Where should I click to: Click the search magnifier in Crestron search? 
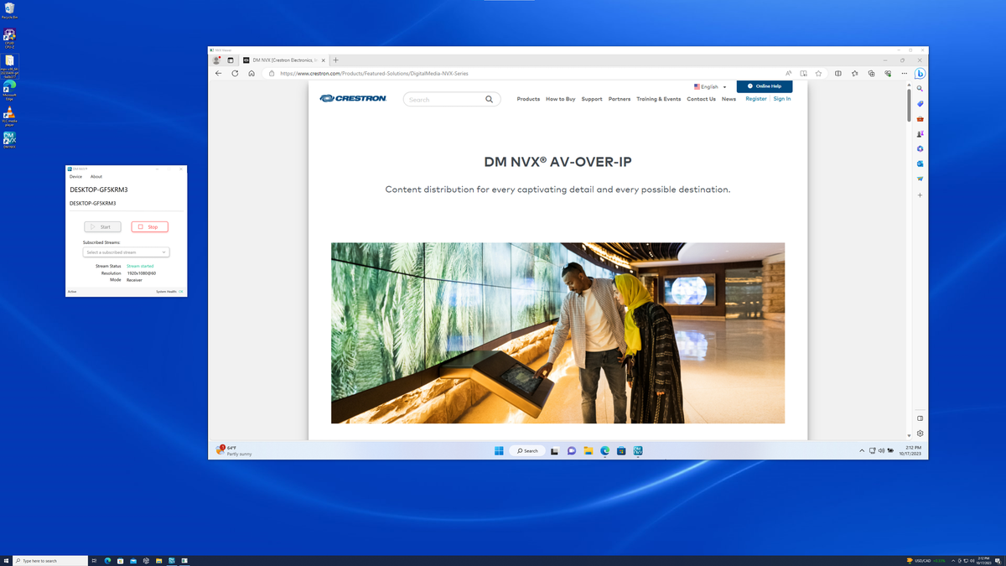tap(490, 99)
